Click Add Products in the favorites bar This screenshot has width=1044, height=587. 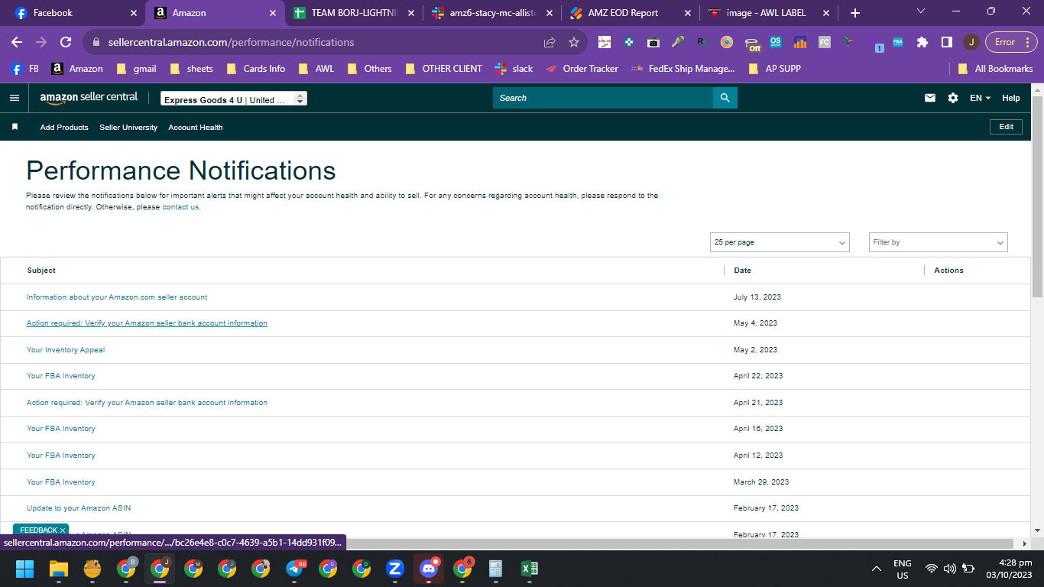(x=64, y=128)
